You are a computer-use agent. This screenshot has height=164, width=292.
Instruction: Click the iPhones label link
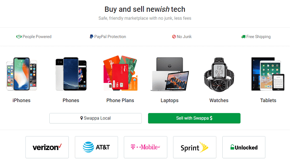[x=21, y=100]
